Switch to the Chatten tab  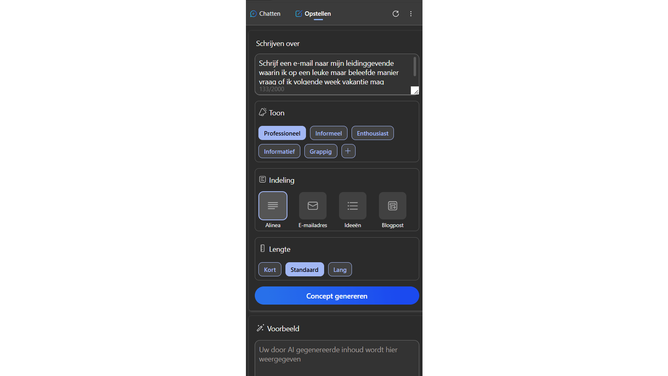point(265,14)
